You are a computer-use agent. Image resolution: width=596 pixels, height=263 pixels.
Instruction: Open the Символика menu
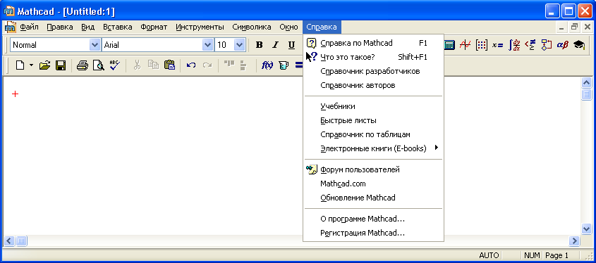[x=252, y=27]
